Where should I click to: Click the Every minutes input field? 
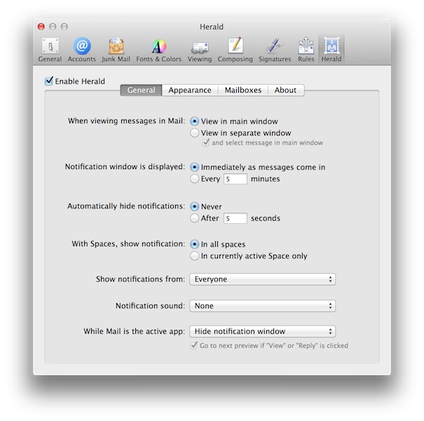(x=235, y=179)
